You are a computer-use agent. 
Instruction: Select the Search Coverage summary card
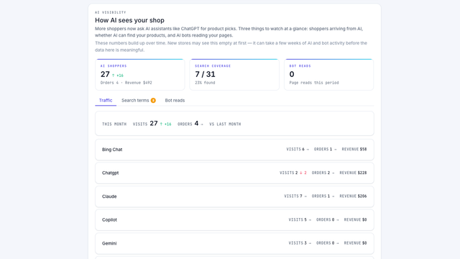[x=234, y=74]
